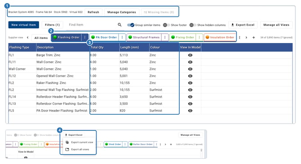The width and height of the screenshot is (301, 164).
Task: View the FL13 row in model
Action: [x=190, y=104]
